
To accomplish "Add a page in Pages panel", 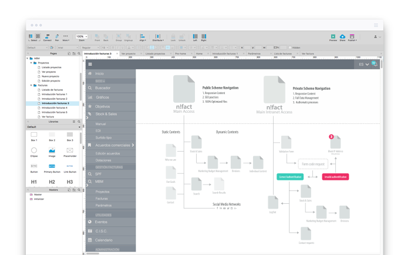I will [x=69, y=53].
